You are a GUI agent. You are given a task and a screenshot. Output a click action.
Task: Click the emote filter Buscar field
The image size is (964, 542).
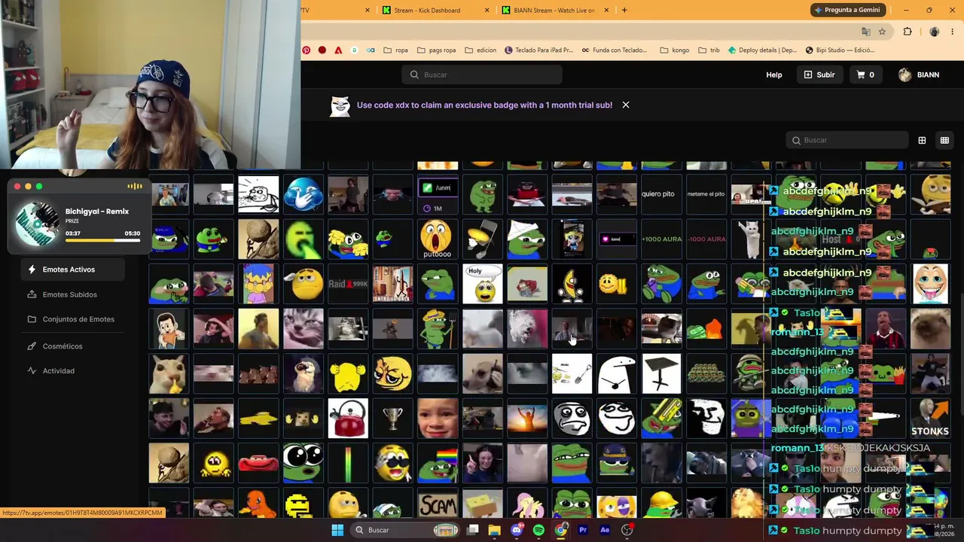[847, 140]
